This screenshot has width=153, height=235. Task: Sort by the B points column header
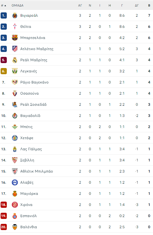pos(149,5)
